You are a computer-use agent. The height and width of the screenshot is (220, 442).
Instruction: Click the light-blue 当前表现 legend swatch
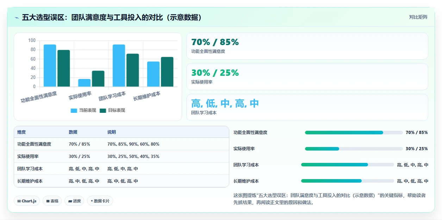pos(74,110)
